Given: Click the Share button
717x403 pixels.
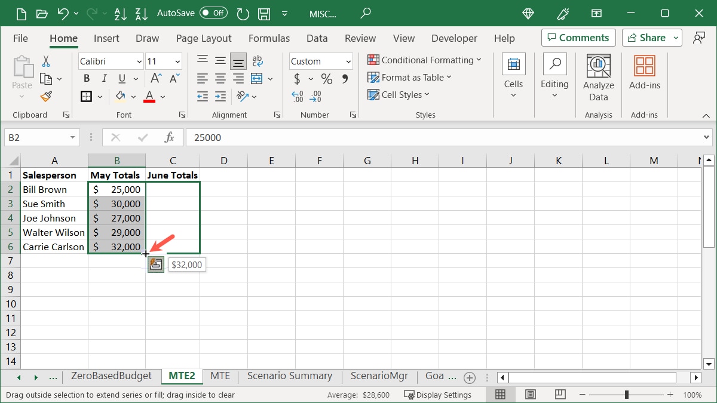Looking at the screenshot, I should 651,38.
